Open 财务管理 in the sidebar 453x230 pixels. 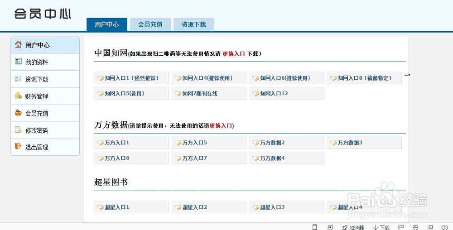point(45,96)
